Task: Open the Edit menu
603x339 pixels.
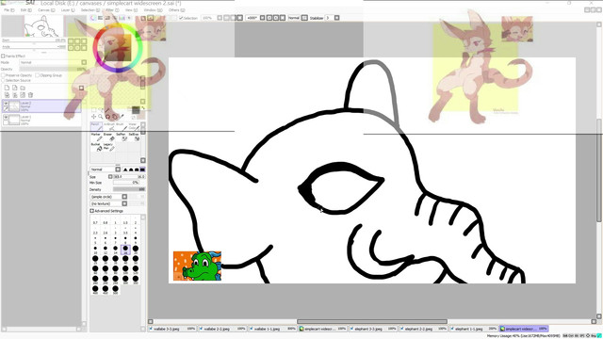Action: (25, 10)
